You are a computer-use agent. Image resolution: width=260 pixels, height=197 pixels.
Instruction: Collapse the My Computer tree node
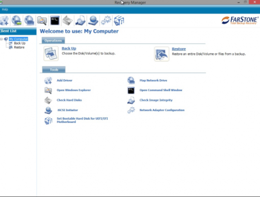[1, 39]
